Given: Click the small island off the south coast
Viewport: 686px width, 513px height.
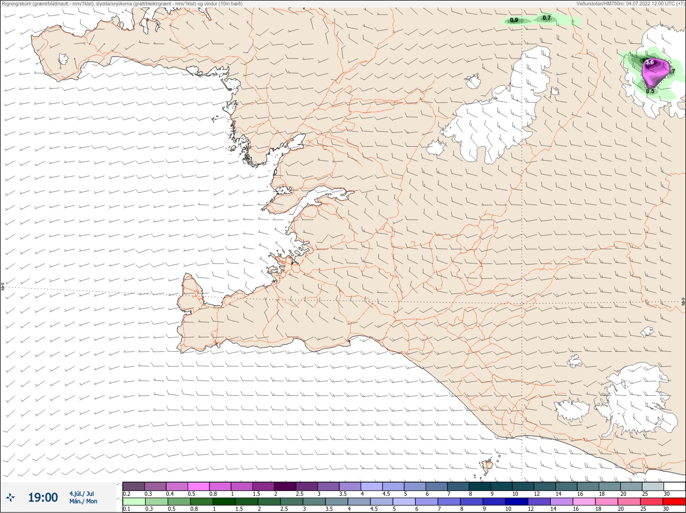Looking at the screenshot, I should tap(488, 466).
